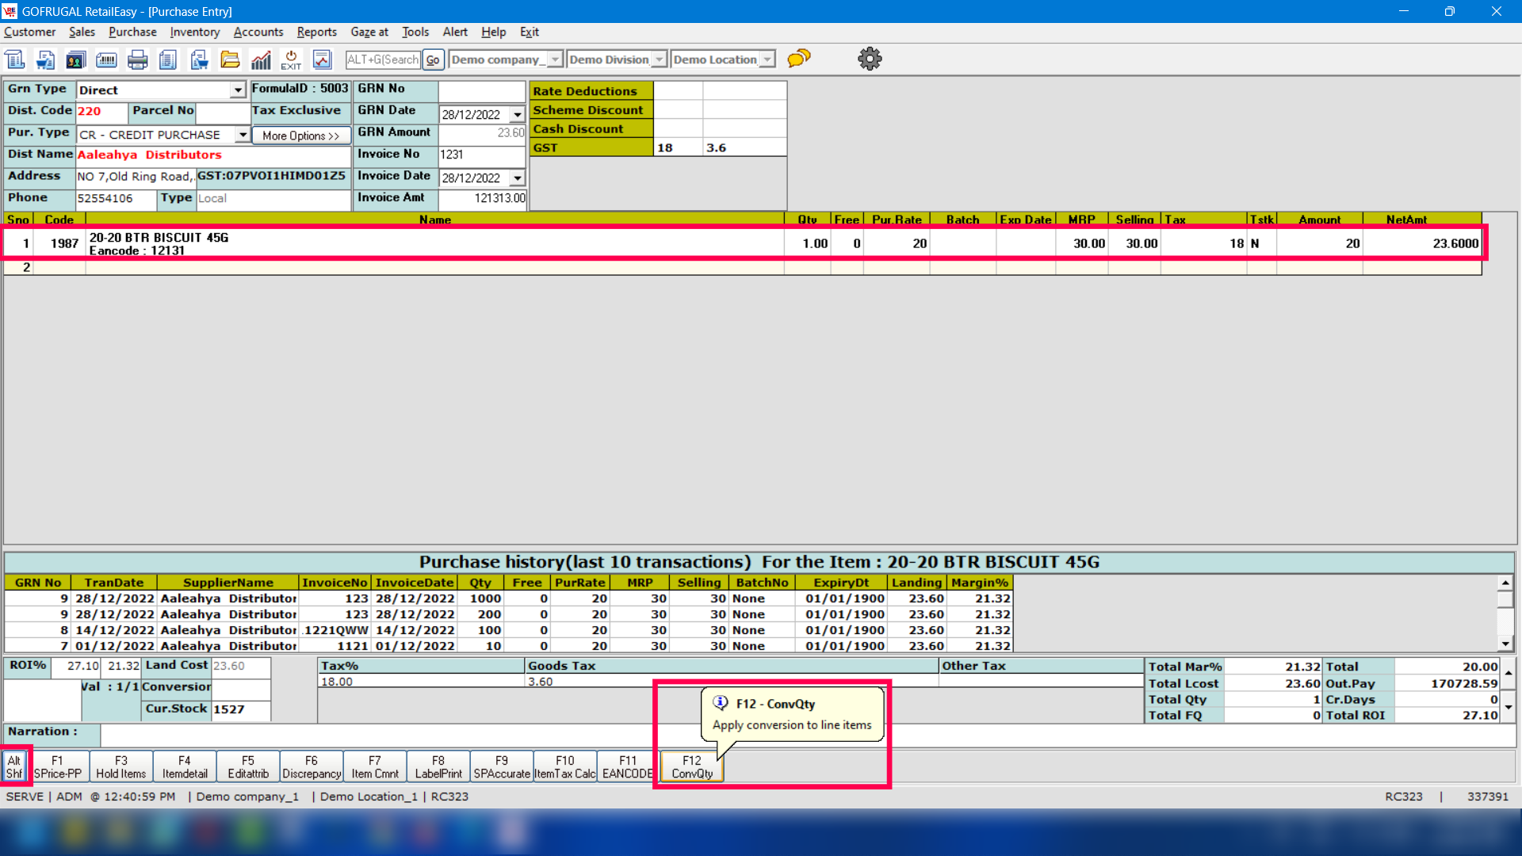This screenshot has width=1522, height=856.
Task: Open the Inventory menu
Action: point(194,32)
